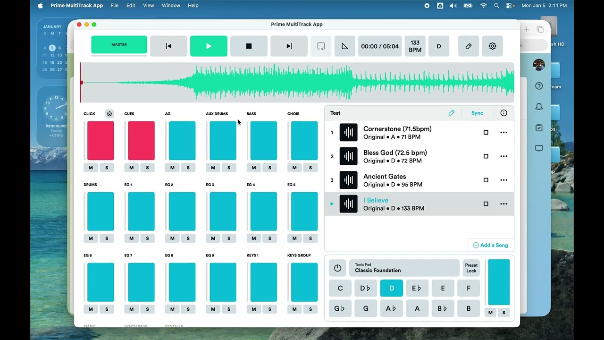Open the View menu
The image size is (604, 340).
149,6
